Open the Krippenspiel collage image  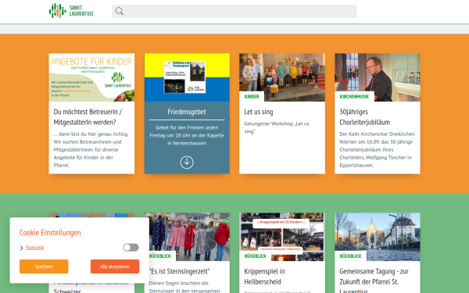click(282, 237)
